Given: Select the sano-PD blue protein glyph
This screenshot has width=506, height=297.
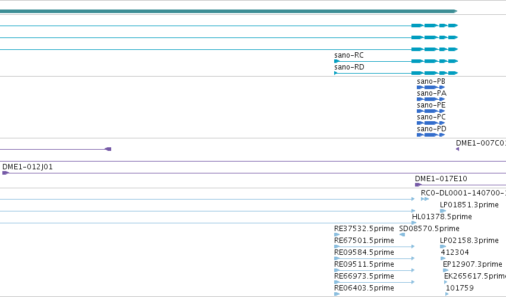Looking at the screenshot, I should (x=431, y=135).
